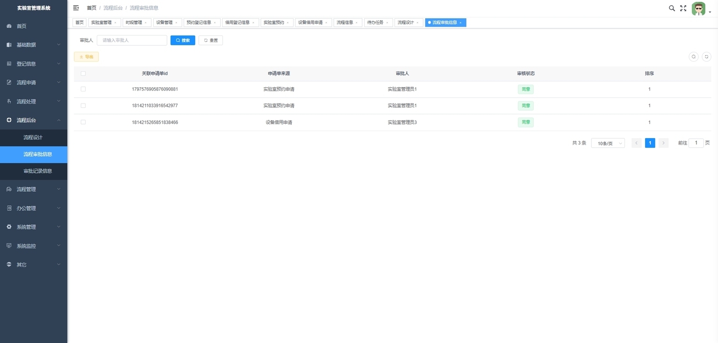Close the 时段管理 tab
718x343 pixels.
click(x=145, y=23)
